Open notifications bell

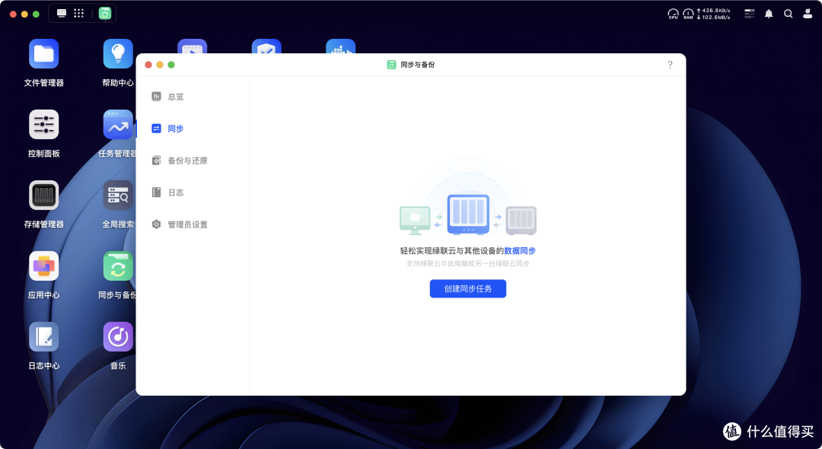tap(769, 14)
